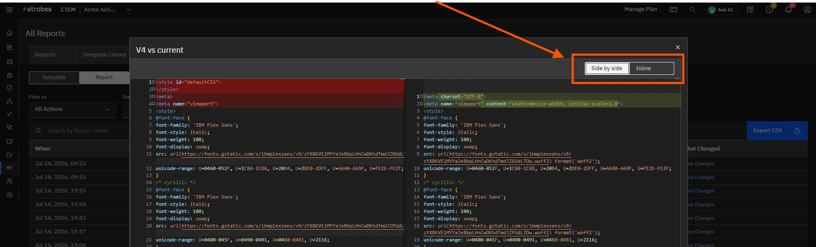This screenshot has height=247, width=816.
Task: Open the Ask AI assistant
Action: pyautogui.click(x=722, y=9)
